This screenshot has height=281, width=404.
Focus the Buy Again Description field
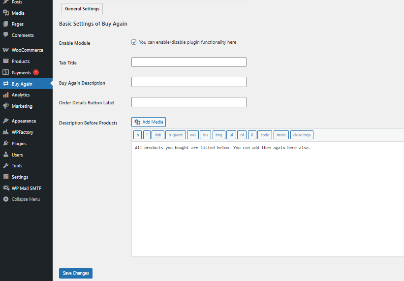[x=188, y=82]
